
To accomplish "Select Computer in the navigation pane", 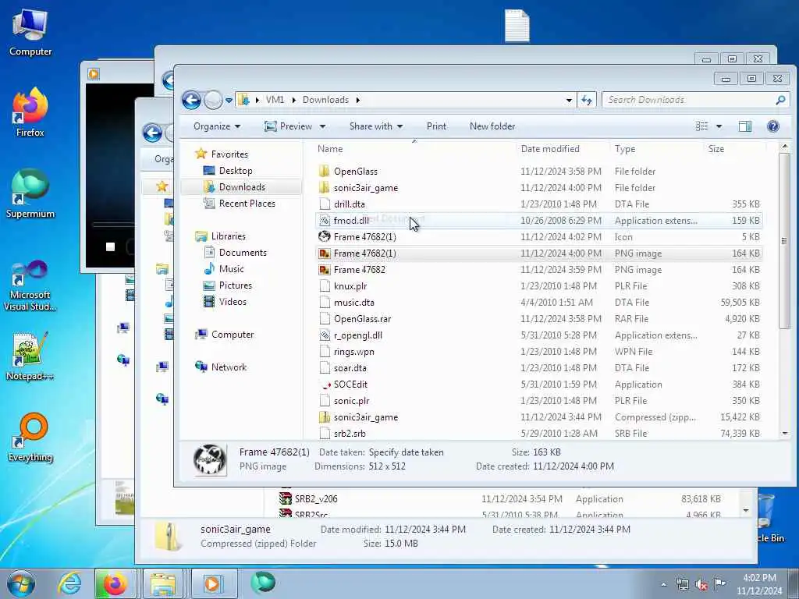I will tap(233, 335).
